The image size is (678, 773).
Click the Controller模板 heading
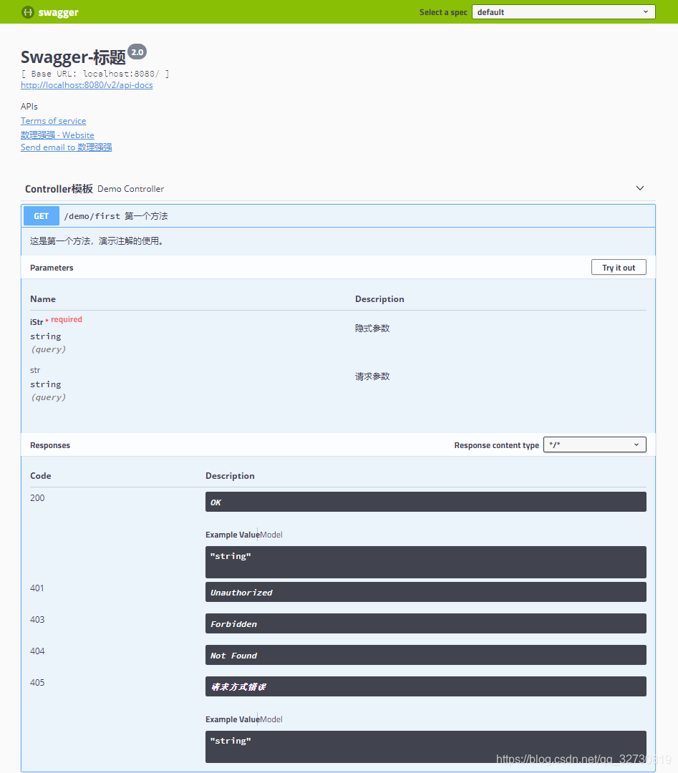pyautogui.click(x=59, y=189)
